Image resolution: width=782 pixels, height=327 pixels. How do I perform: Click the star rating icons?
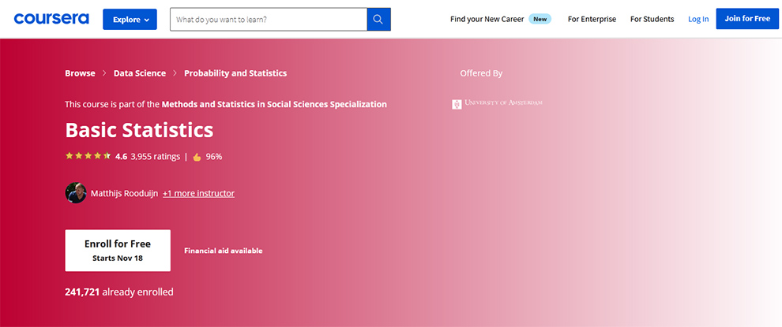point(88,156)
